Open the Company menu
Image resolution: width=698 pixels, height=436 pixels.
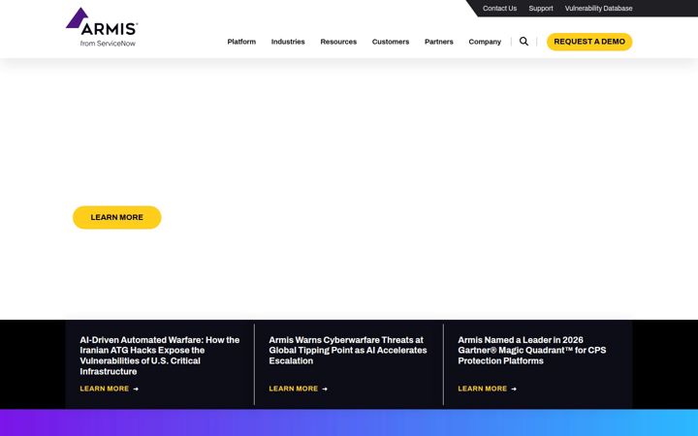pyautogui.click(x=485, y=42)
